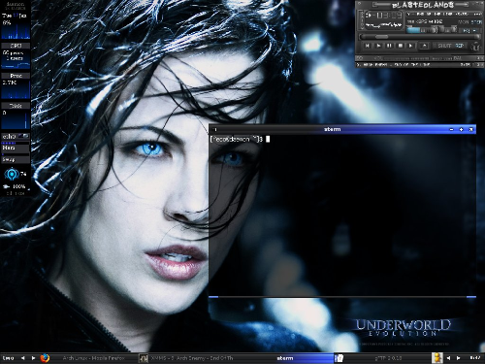
Task: Open file with XMMS eject button
Action: (x=425, y=46)
